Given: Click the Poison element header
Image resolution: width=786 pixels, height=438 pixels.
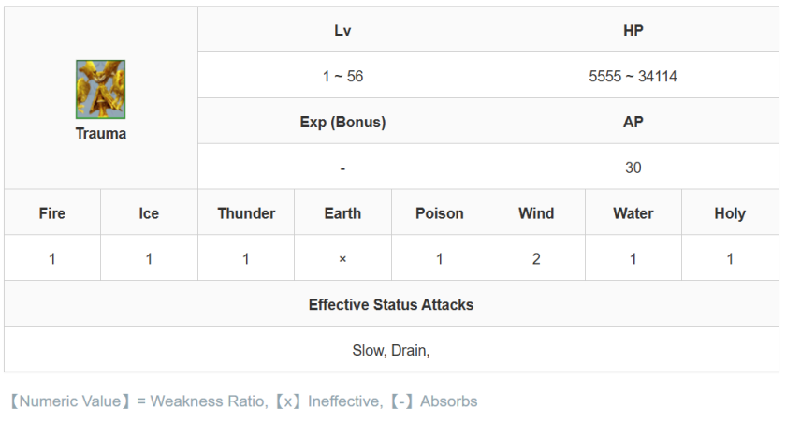Looking at the screenshot, I should tap(440, 213).
